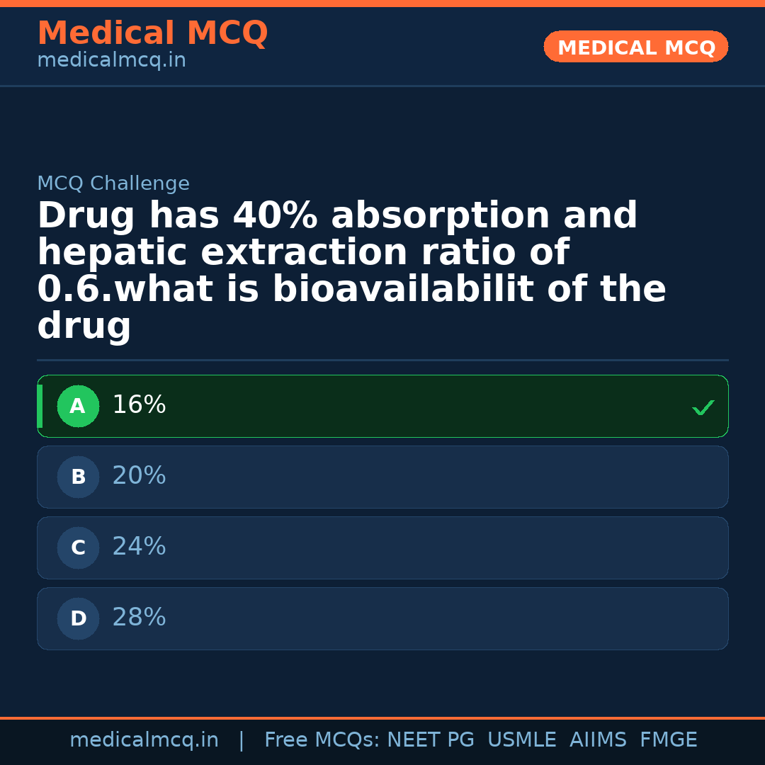Open medicalmcq.in link in the footer

click(x=144, y=740)
